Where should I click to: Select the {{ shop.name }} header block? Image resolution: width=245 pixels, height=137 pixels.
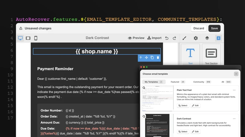97,51
